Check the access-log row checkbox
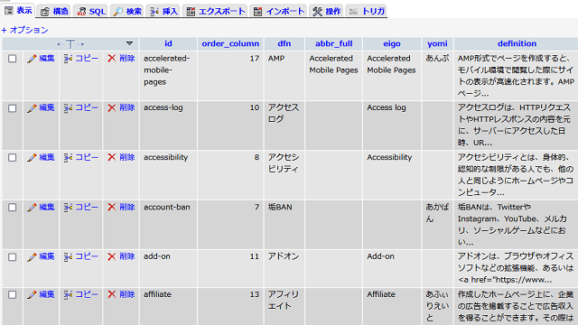 tap(12, 108)
